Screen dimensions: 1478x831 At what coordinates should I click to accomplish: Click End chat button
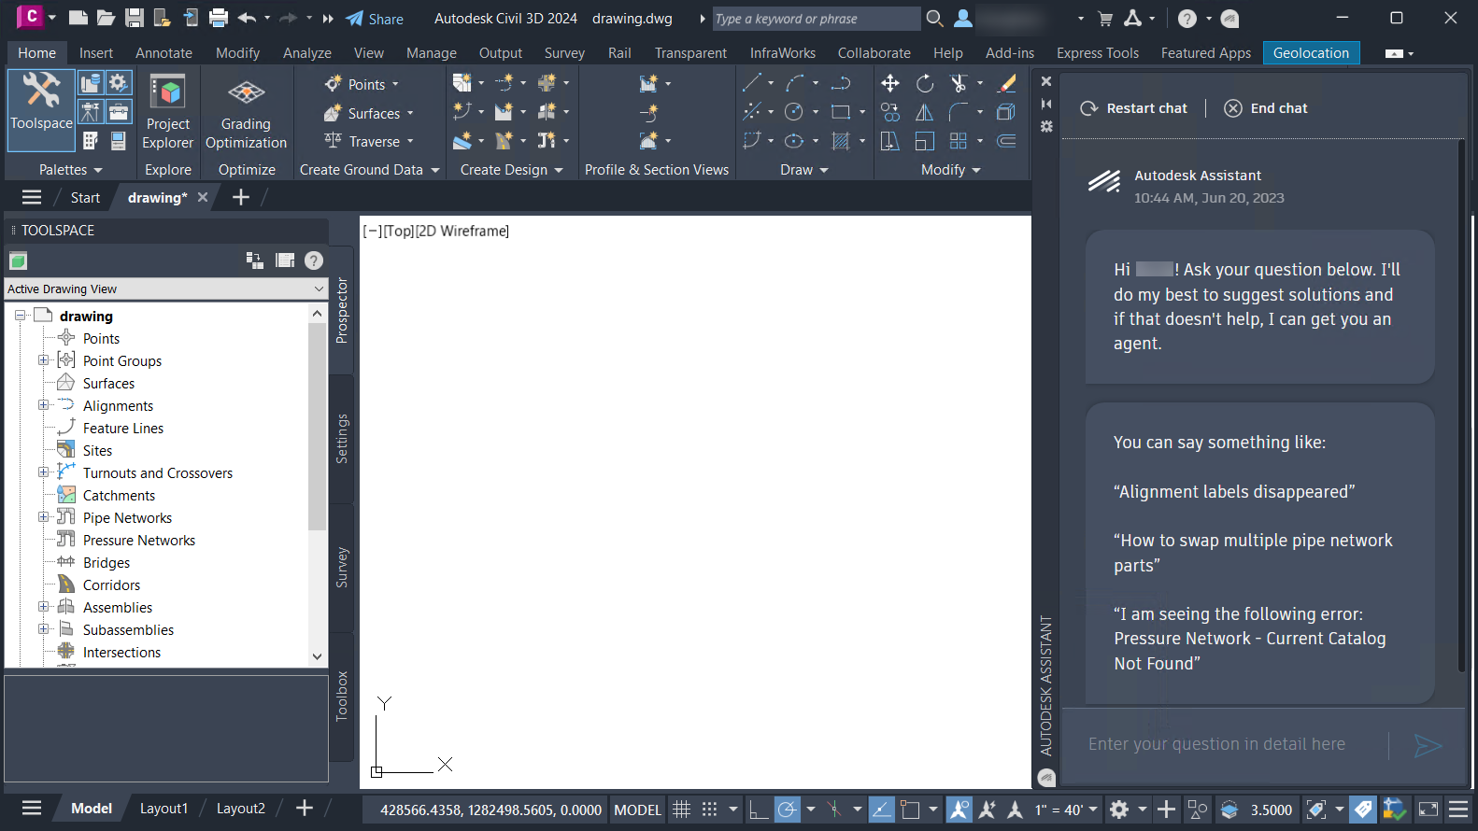point(1266,108)
